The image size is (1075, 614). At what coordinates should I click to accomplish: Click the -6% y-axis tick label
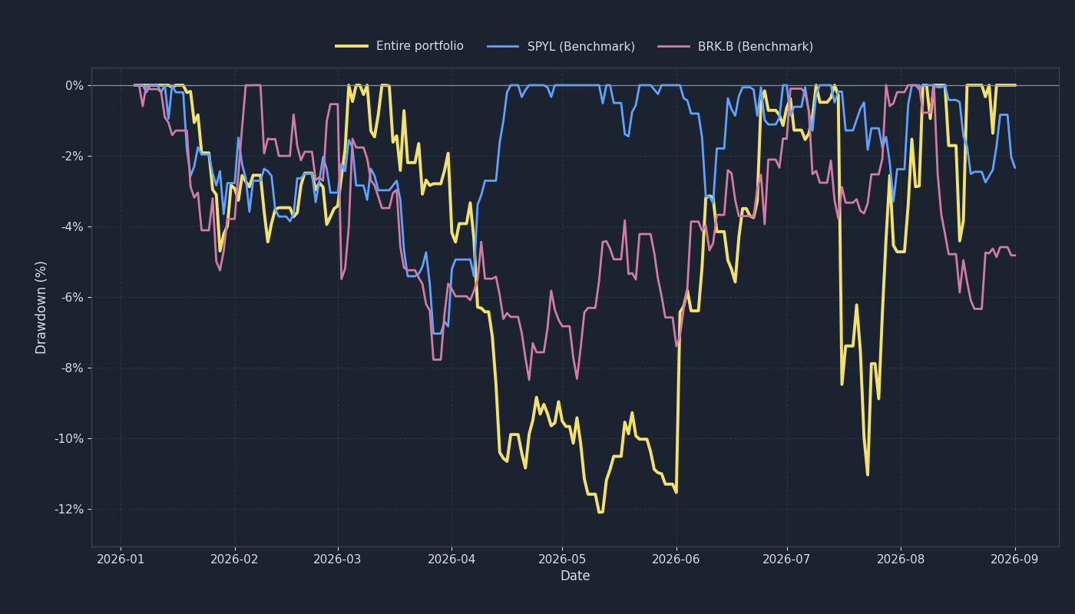click(72, 297)
